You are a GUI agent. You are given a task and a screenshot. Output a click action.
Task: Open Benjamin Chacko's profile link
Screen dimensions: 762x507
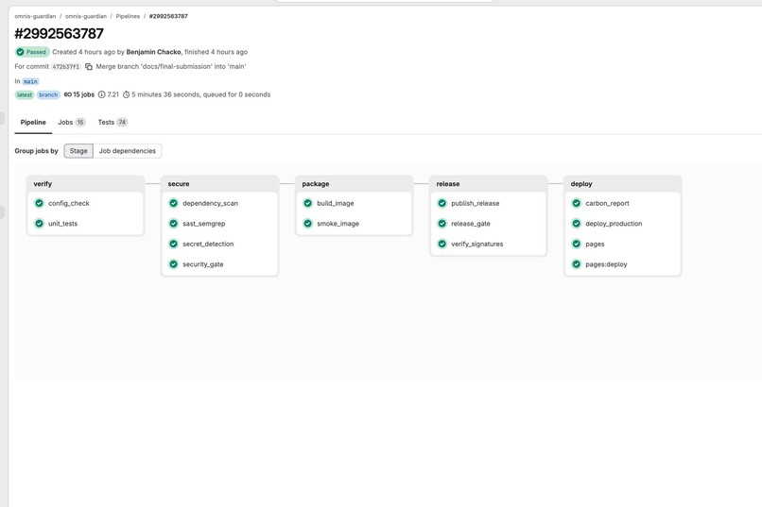pyautogui.click(x=153, y=52)
